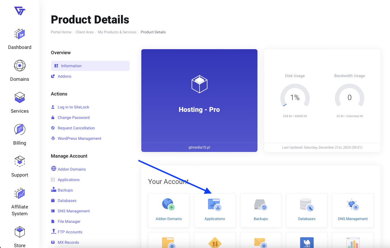The width and height of the screenshot is (390, 248).
Task: Click Log in to SiteLock link
Action: click(73, 107)
